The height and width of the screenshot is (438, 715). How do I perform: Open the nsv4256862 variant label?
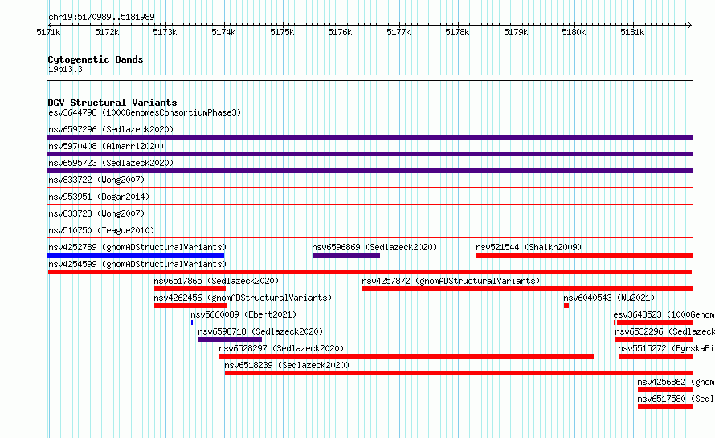(676, 382)
